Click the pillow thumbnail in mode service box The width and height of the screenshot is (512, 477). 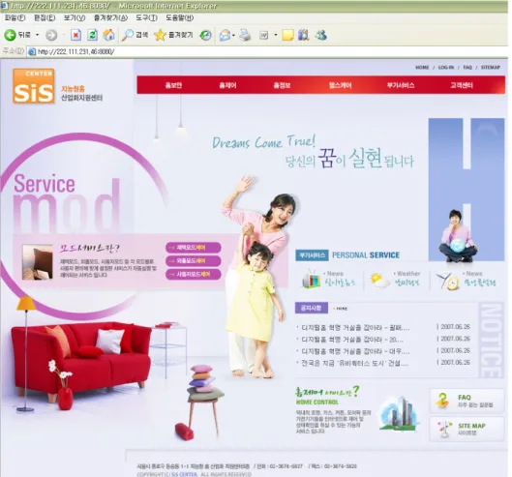click(37, 262)
